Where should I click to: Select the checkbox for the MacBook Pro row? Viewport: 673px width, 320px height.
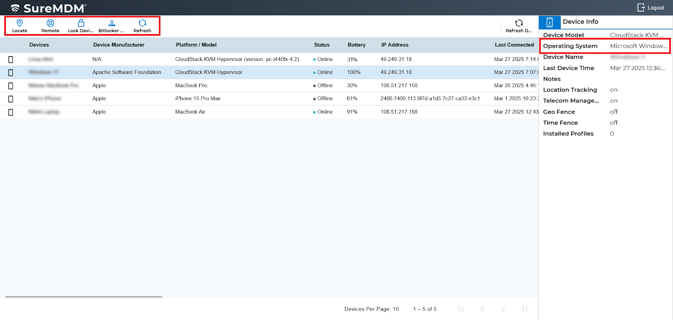pyautogui.click(x=11, y=86)
